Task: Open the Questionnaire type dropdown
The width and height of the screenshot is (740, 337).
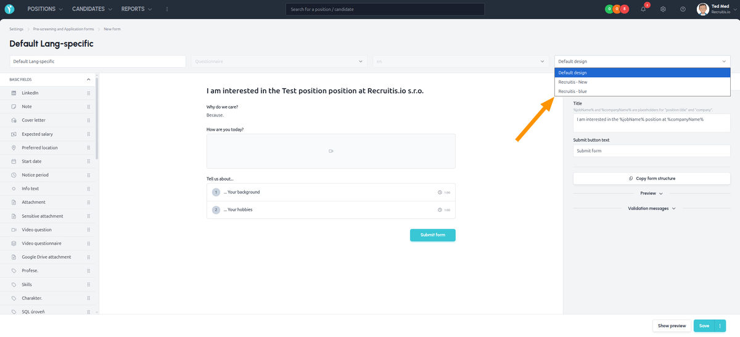Action: click(x=278, y=62)
